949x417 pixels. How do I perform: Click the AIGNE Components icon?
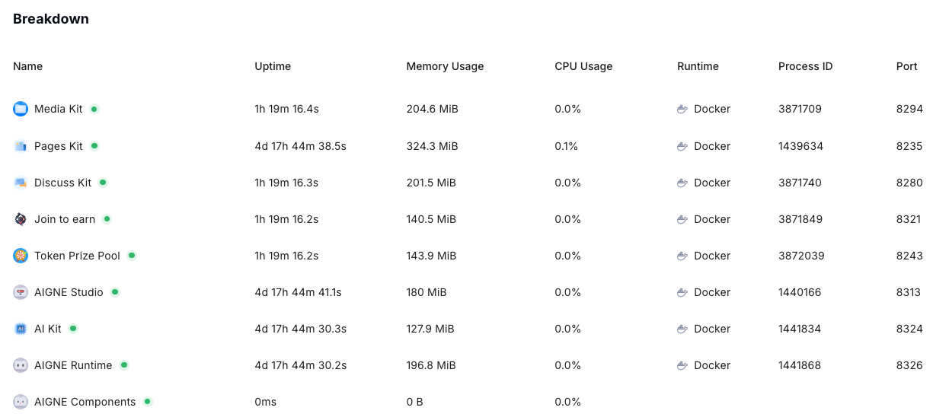click(x=21, y=402)
